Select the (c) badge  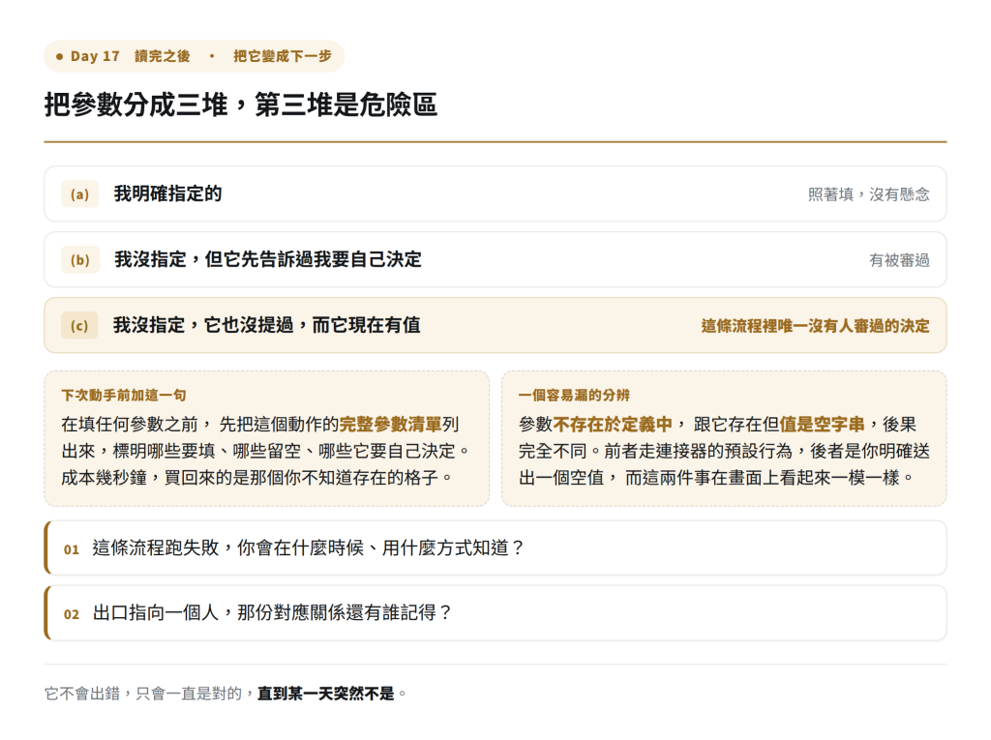79,325
